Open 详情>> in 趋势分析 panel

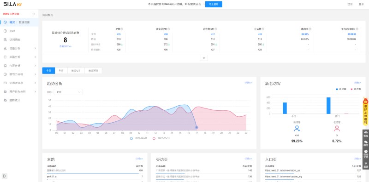[x=248, y=83]
